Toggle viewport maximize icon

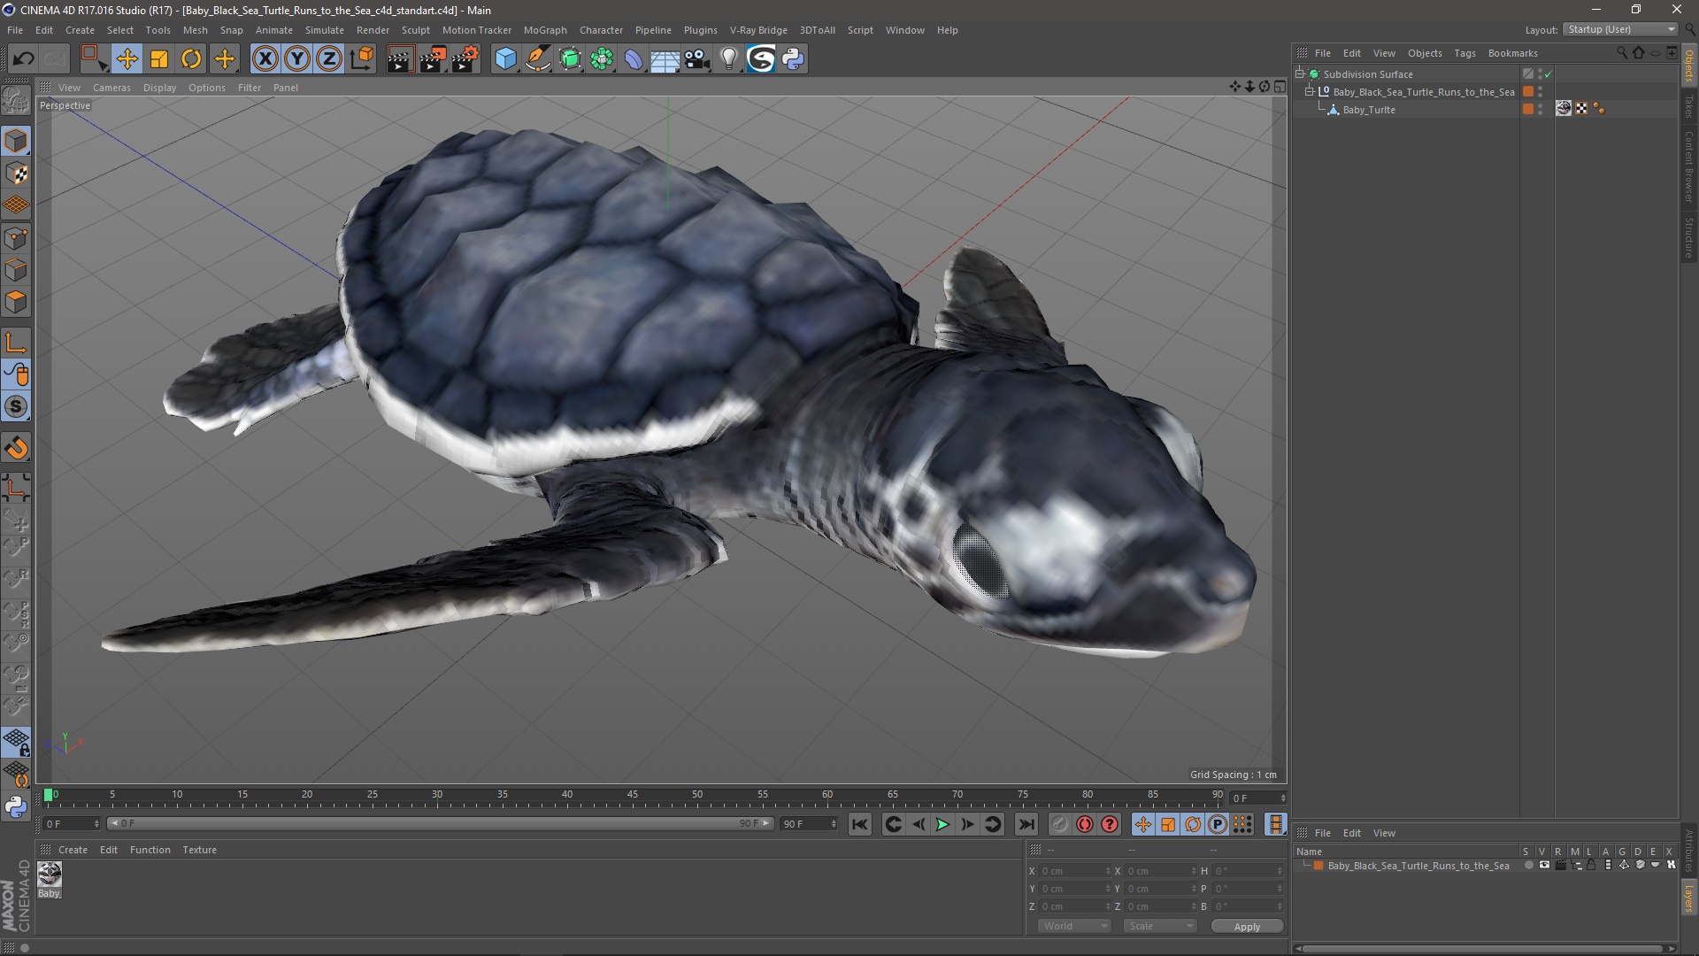[1280, 87]
